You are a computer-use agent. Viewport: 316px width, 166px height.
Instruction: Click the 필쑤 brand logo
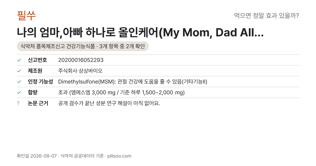pyautogui.click(x=26, y=16)
